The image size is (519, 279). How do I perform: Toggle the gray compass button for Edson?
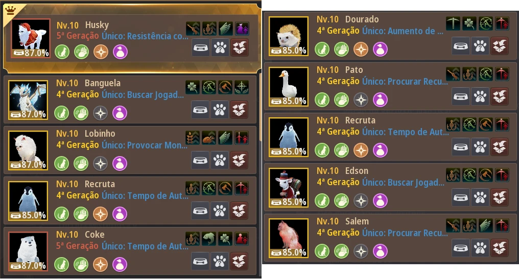click(361, 200)
